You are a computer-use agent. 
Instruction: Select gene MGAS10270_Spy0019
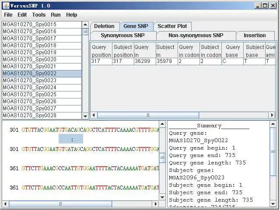42,52
